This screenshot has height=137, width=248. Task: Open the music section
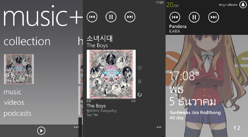[13, 92]
